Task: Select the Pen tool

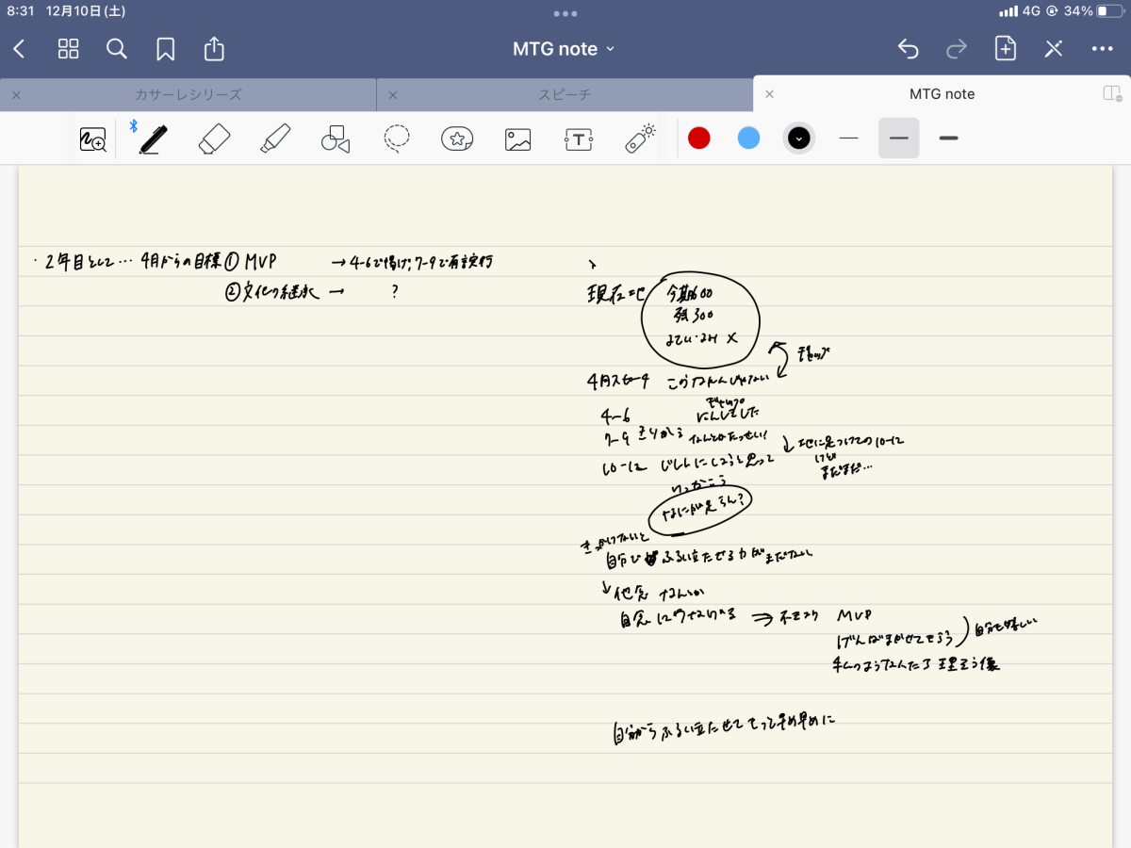Action: tap(151, 139)
